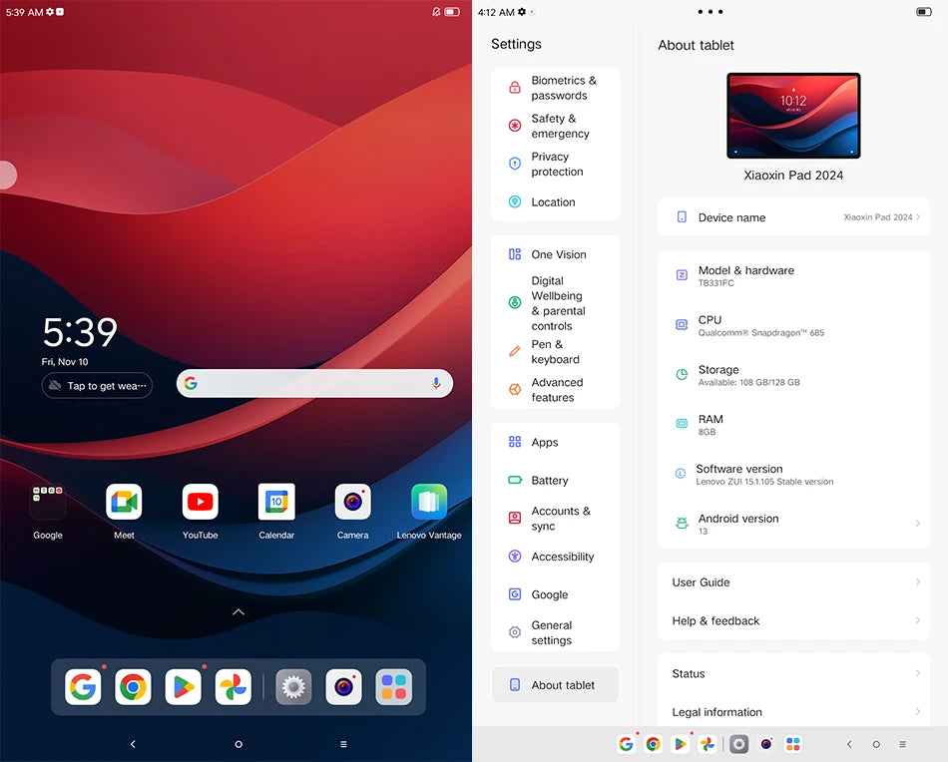Tap the voice search microphone icon

[x=436, y=384]
